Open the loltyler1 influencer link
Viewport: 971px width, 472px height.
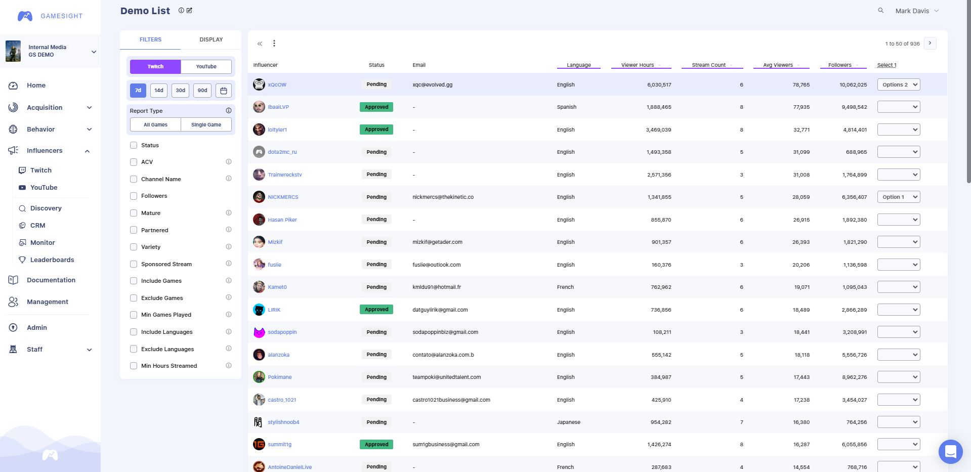coord(277,130)
